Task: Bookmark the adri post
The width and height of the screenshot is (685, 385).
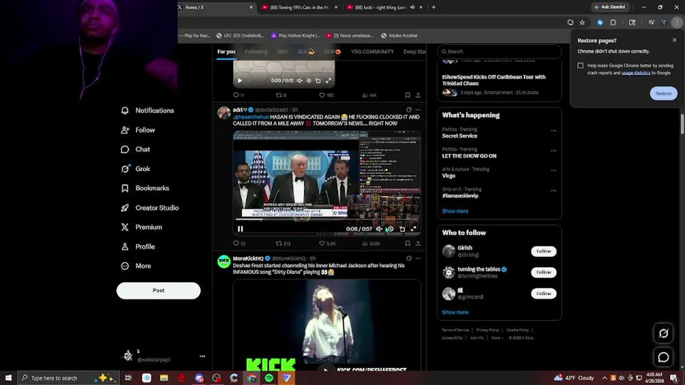Action: click(407, 243)
